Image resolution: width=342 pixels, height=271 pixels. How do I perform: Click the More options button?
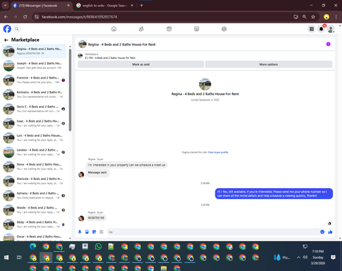269,64
